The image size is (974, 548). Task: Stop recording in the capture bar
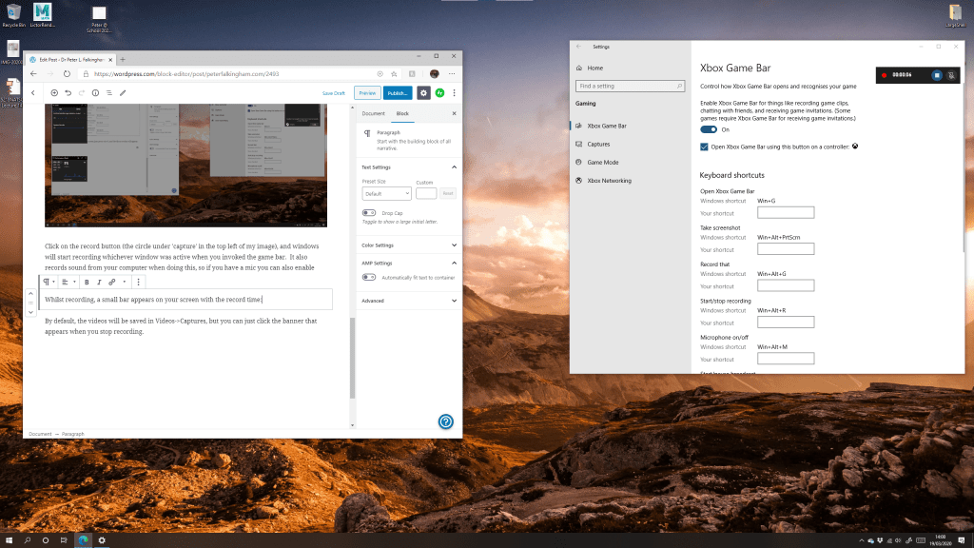[936, 74]
